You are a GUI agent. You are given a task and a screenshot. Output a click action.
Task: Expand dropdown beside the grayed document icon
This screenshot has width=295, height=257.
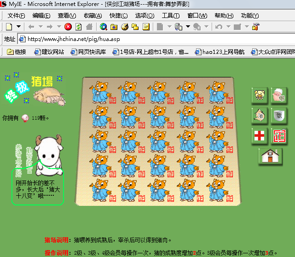tap(169, 27)
